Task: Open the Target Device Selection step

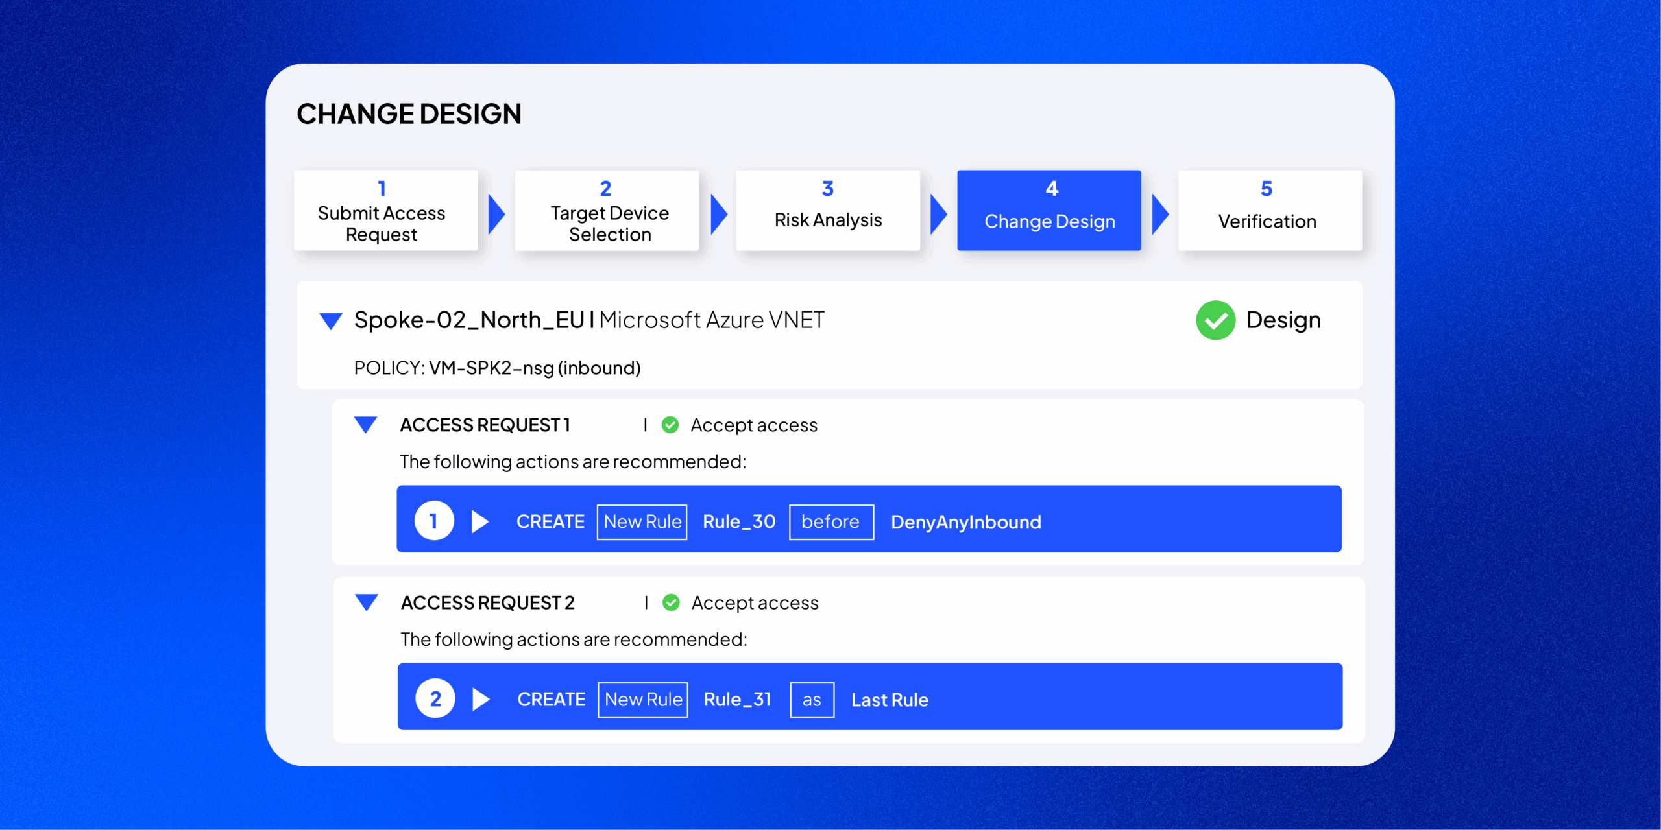Action: tap(607, 211)
